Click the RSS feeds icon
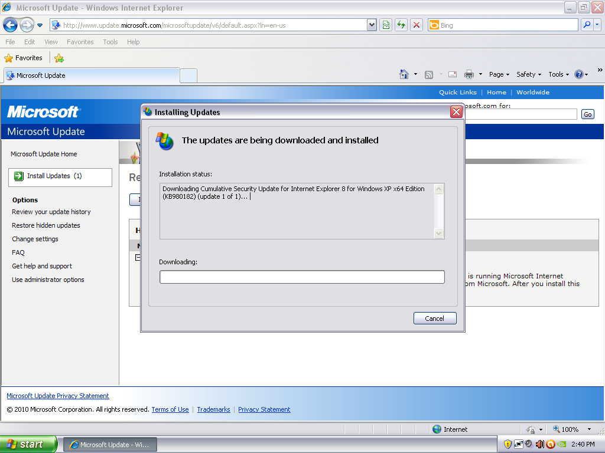Image resolution: width=605 pixels, height=453 pixels. (x=429, y=75)
